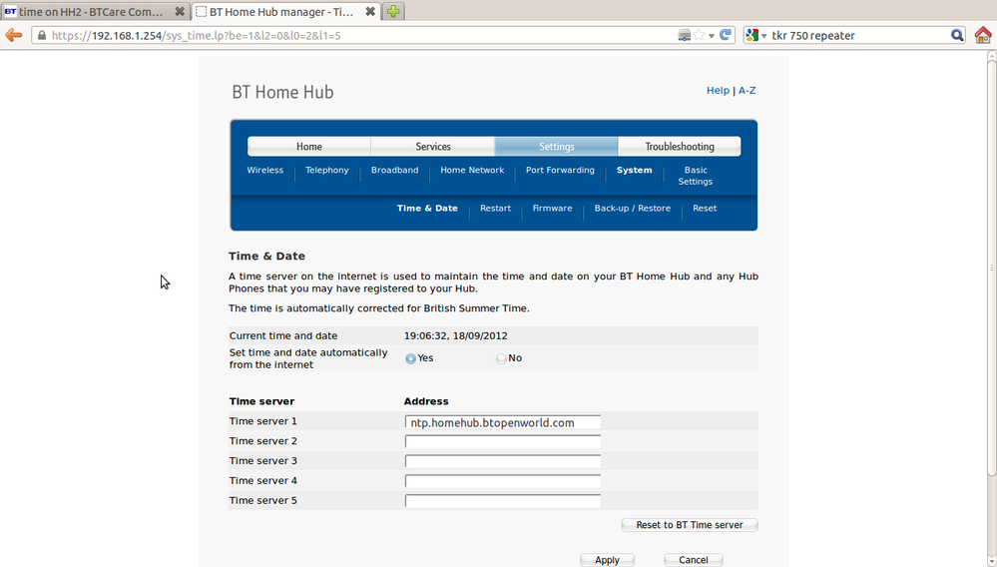The image size is (997, 567).
Task: Open the Restart submenu link
Action: [495, 209]
